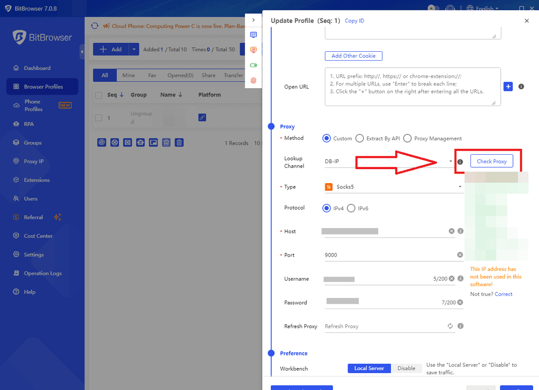Click the fingerprint icon in side strip

[x=253, y=81]
